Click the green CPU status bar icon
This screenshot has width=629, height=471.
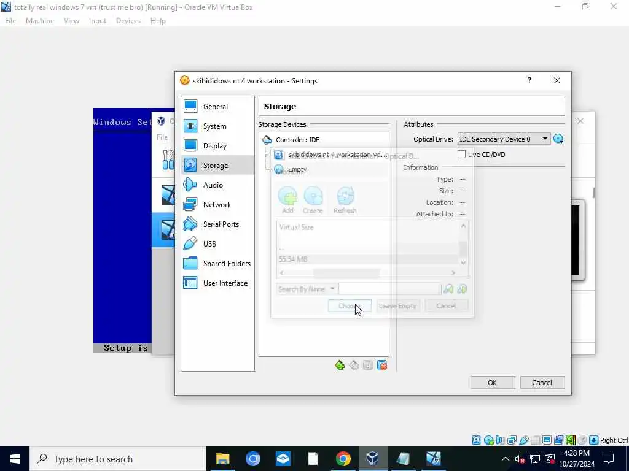pos(571,440)
